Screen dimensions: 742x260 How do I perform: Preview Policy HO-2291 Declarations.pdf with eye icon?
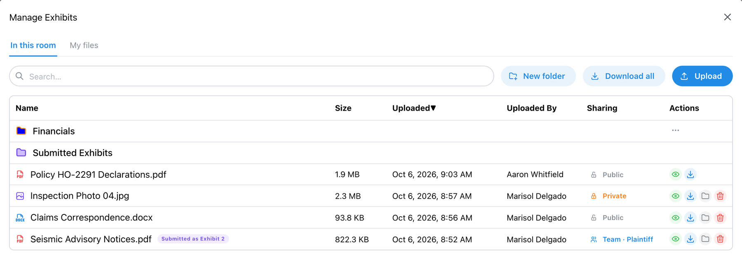[x=675, y=174]
